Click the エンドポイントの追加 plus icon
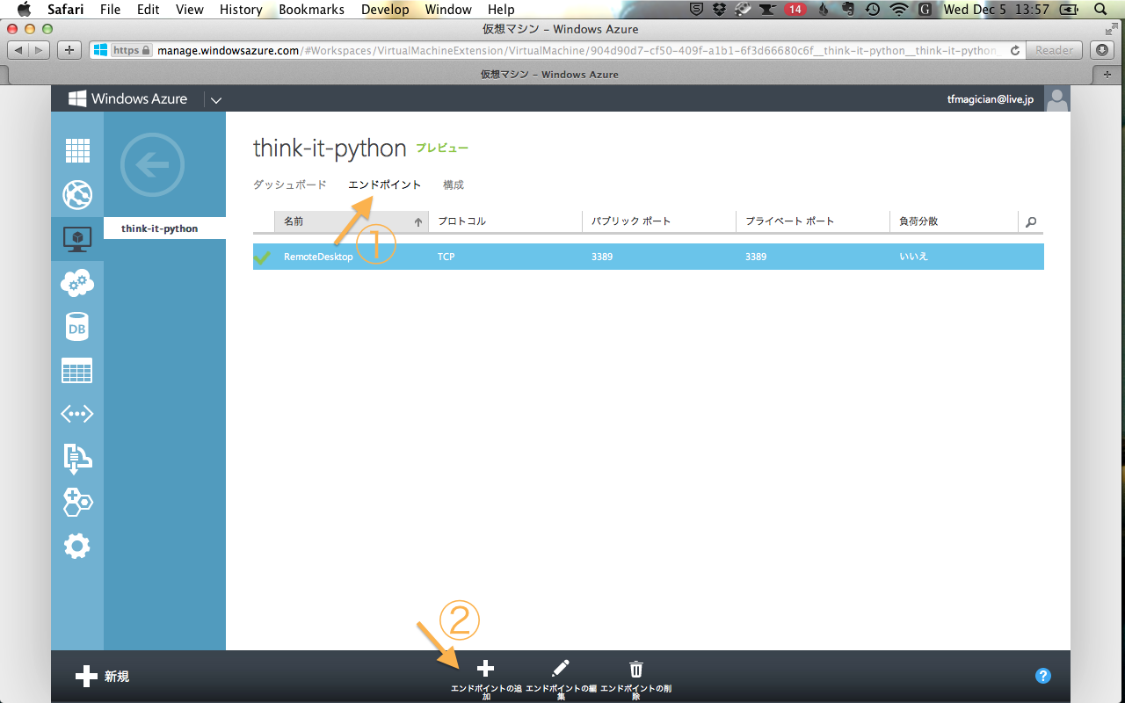 pos(485,669)
